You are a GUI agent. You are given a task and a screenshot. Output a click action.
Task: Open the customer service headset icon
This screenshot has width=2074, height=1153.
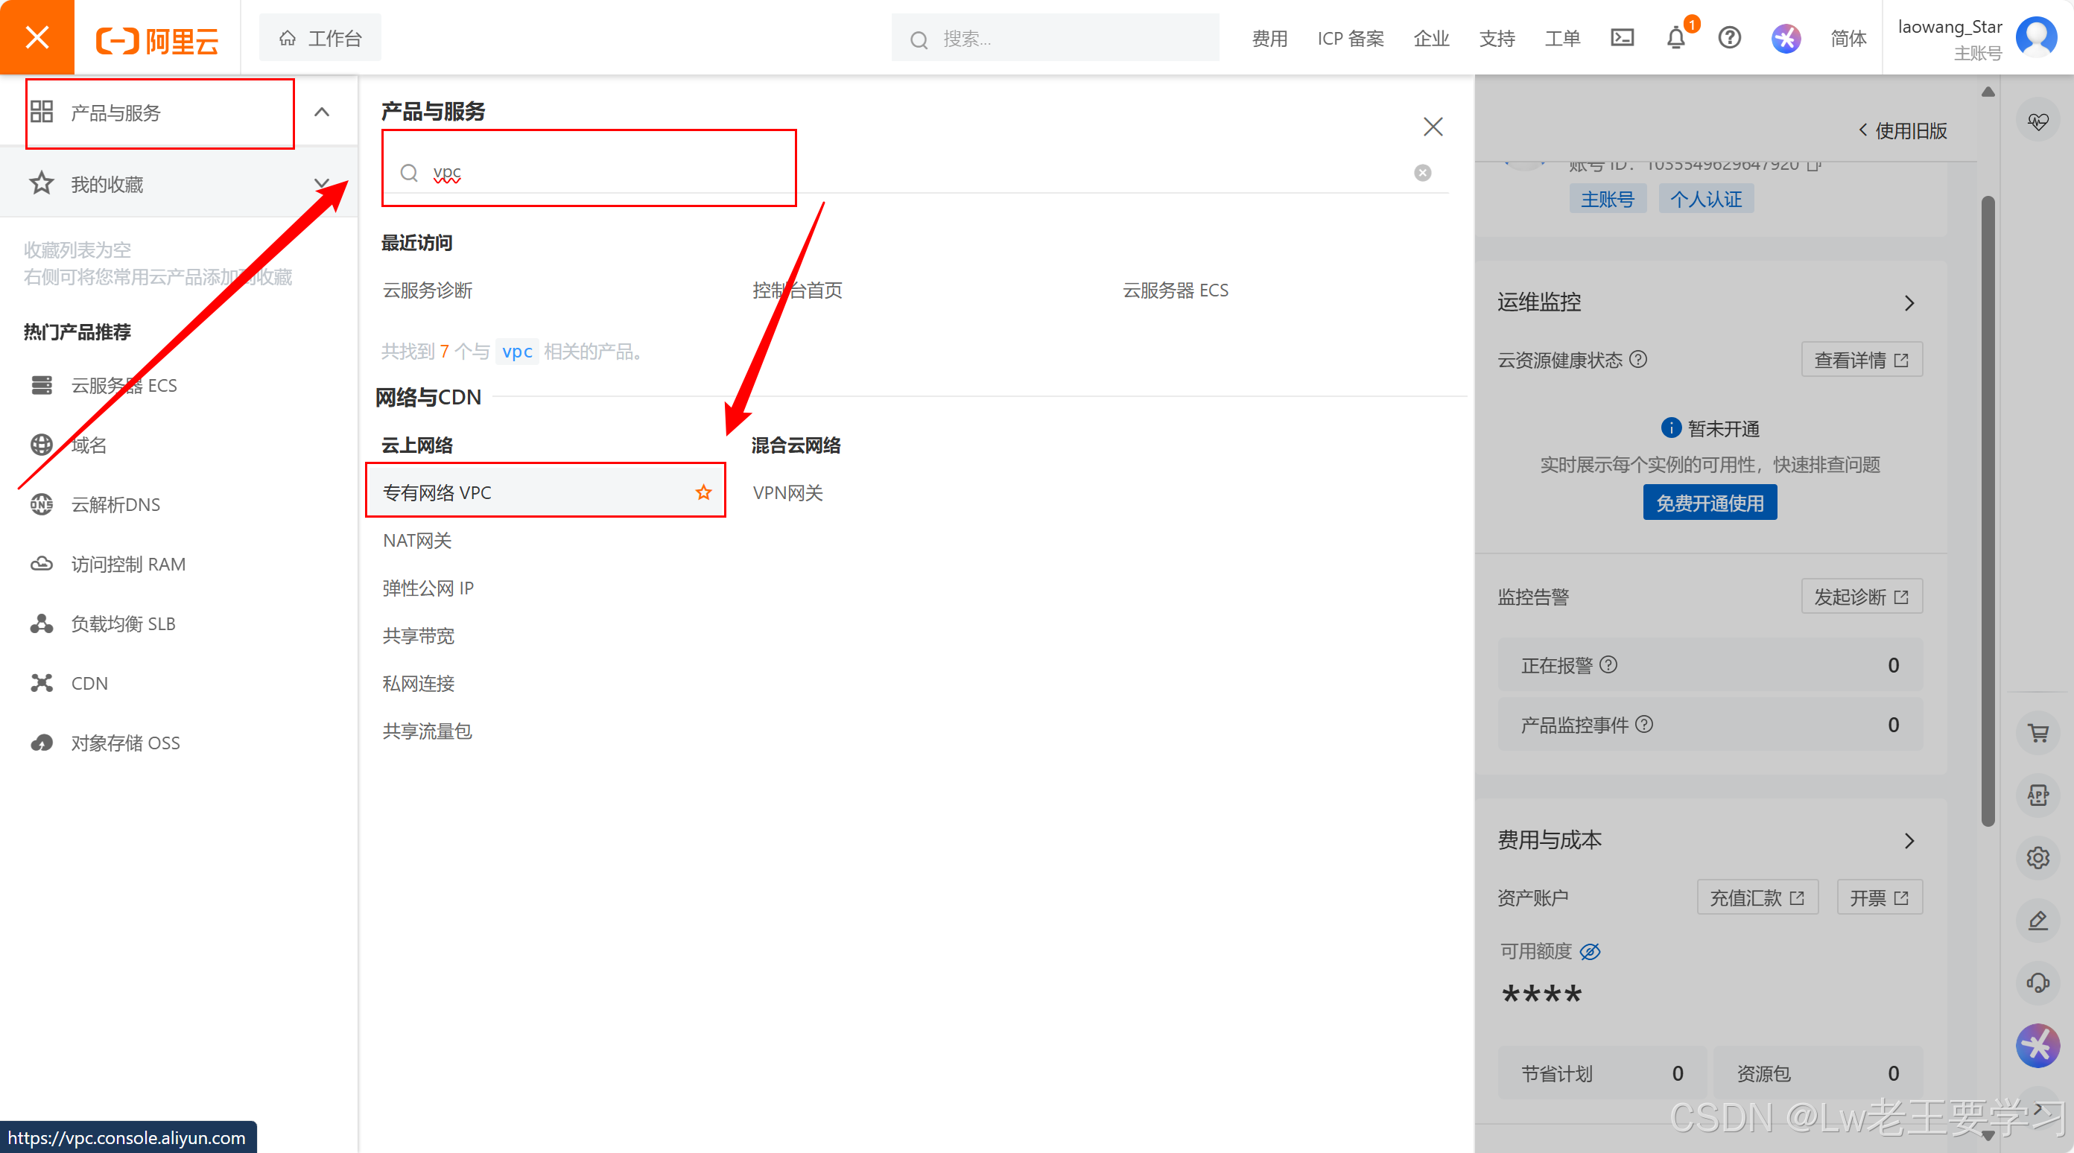(2037, 982)
